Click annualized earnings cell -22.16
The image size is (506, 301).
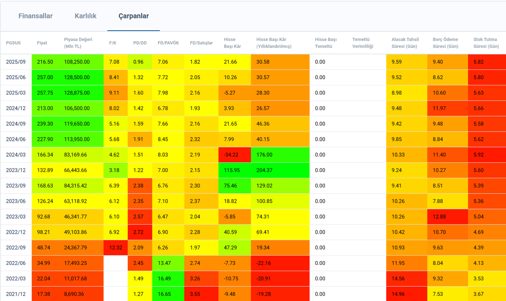[280, 263]
